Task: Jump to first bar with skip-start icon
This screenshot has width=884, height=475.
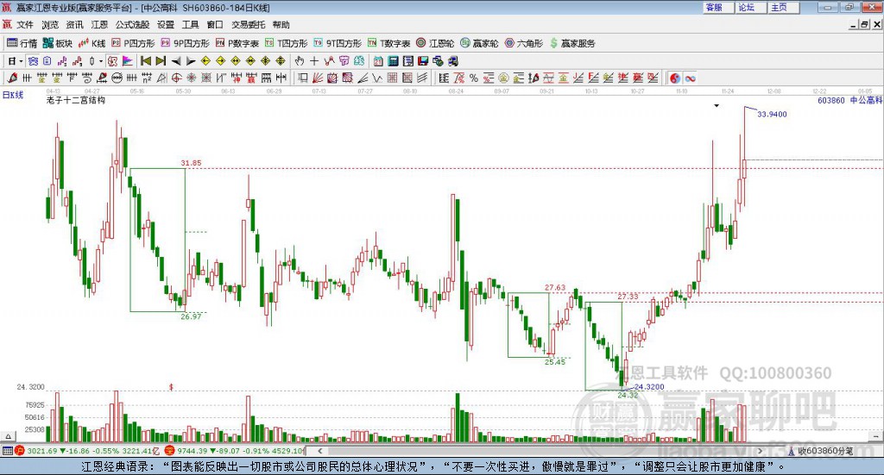Action: point(145,61)
